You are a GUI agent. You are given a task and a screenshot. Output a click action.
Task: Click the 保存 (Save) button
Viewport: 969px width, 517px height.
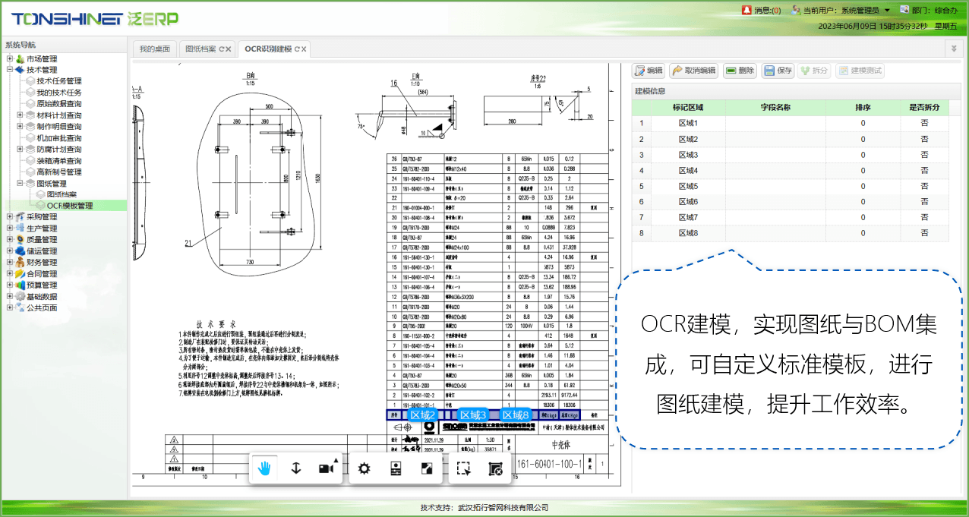[778, 71]
